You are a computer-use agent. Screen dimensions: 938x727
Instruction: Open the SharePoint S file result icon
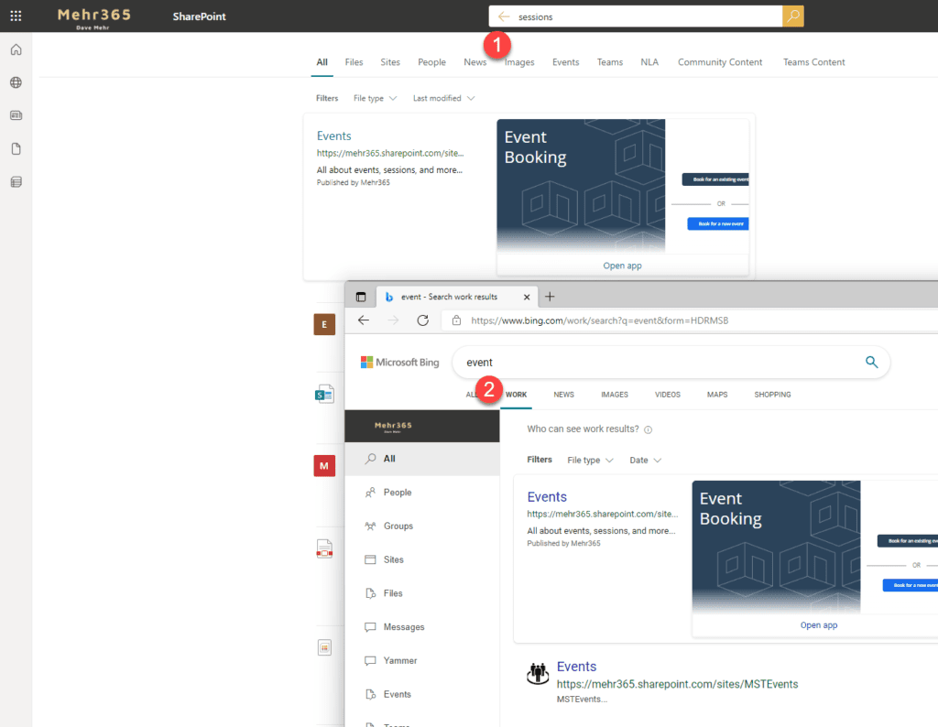pos(324,394)
